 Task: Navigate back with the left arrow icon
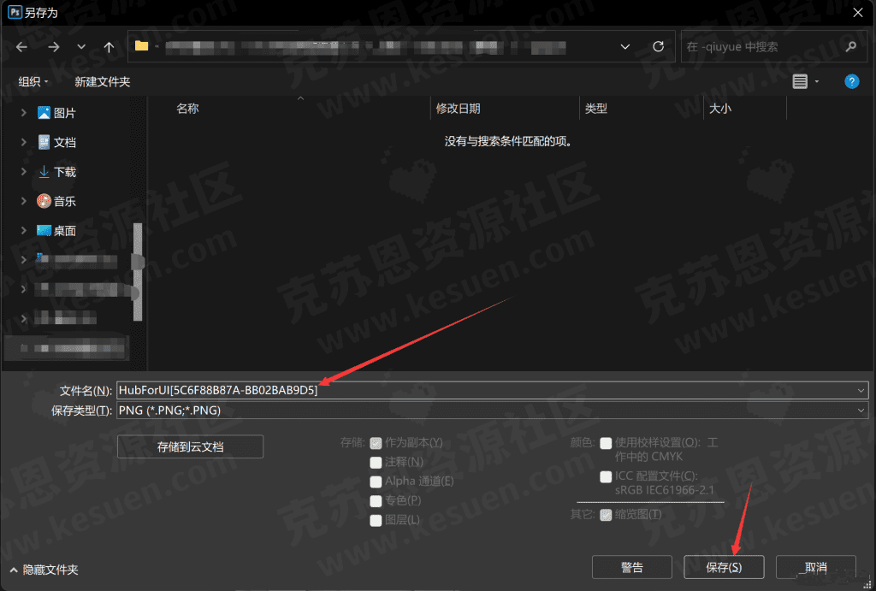coord(21,47)
